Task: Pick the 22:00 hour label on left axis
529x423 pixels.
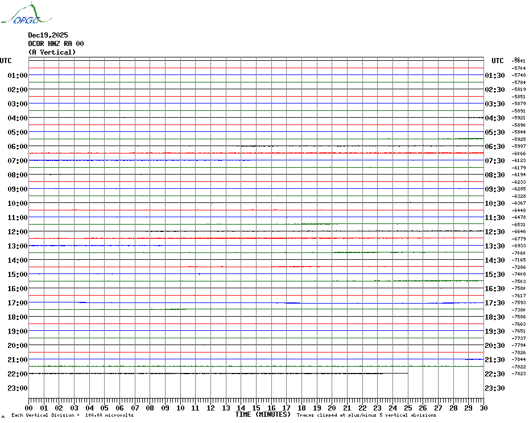Action: (18, 374)
